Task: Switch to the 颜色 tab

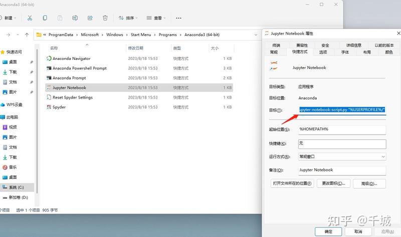Action: 389,52
